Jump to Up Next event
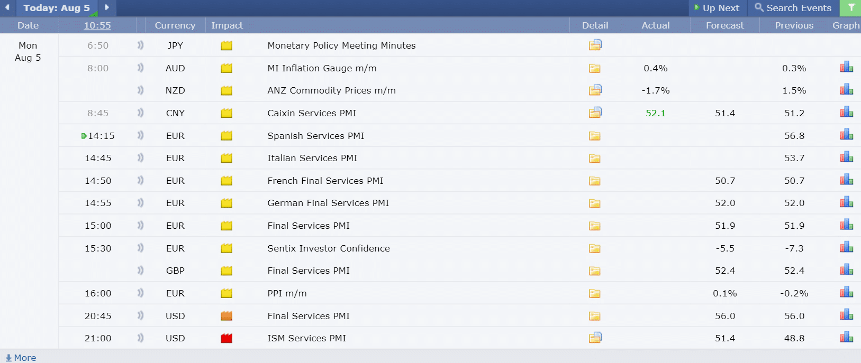Image resolution: width=861 pixels, height=363 pixels. pyautogui.click(x=717, y=8)
